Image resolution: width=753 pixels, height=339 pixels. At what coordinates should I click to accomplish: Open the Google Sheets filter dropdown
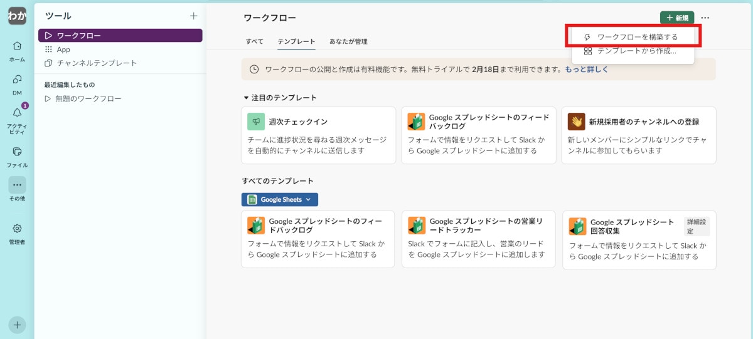[x=280, y=199]
